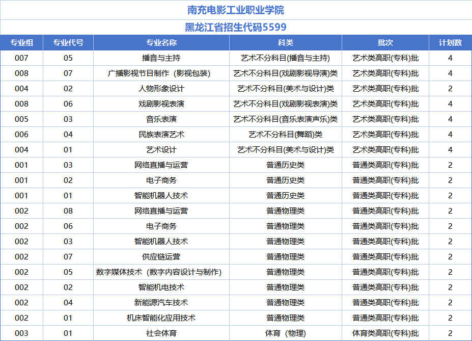Click the 人物形象设计 major cell
This screenshot has height=341, width=472.
[x=161, y=89]
